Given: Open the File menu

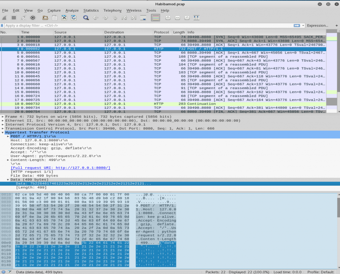Looking at the screenshot, I should [5, 10].
